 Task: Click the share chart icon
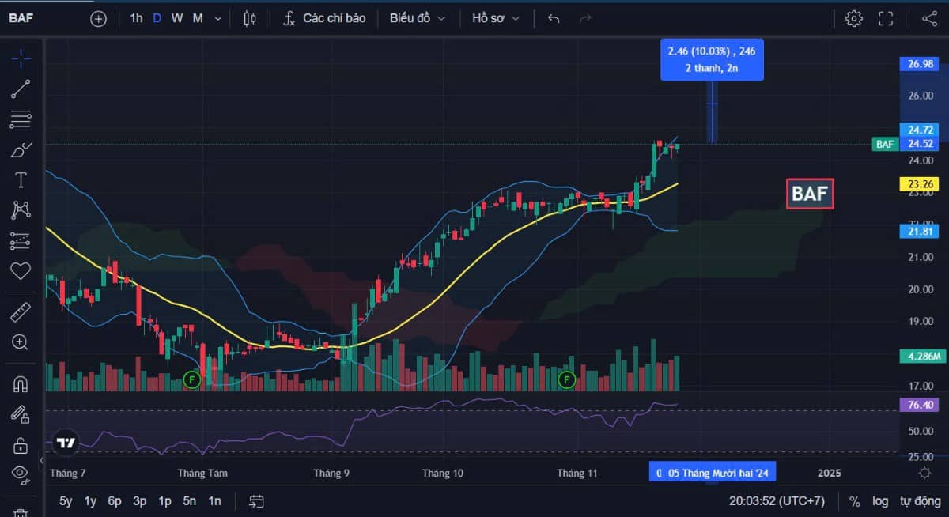pos(929,19)
